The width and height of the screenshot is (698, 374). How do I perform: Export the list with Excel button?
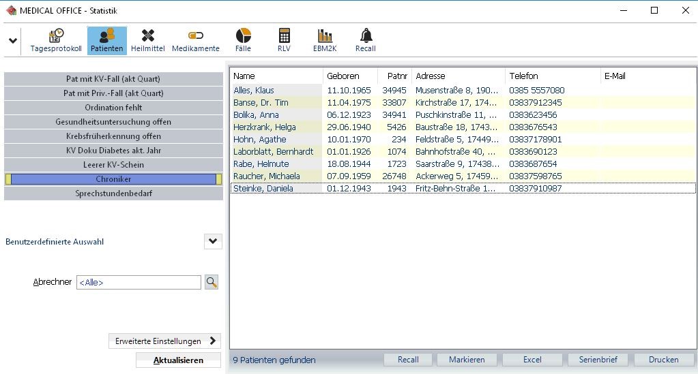tap(532, 360)
